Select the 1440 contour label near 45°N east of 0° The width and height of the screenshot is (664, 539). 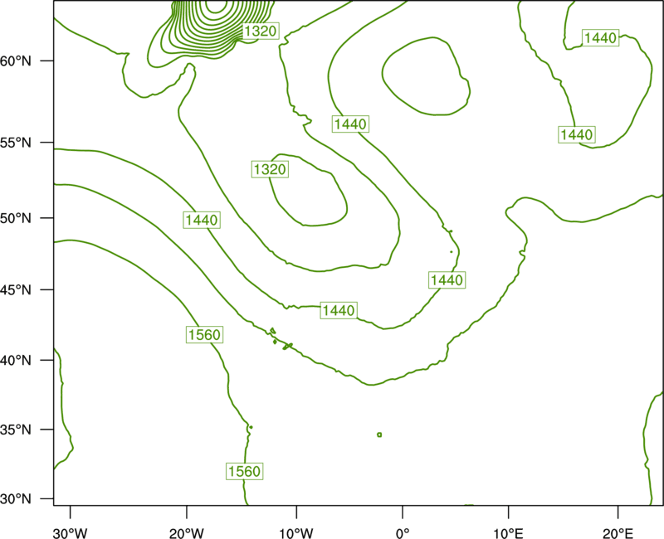[x=447, y=280]
